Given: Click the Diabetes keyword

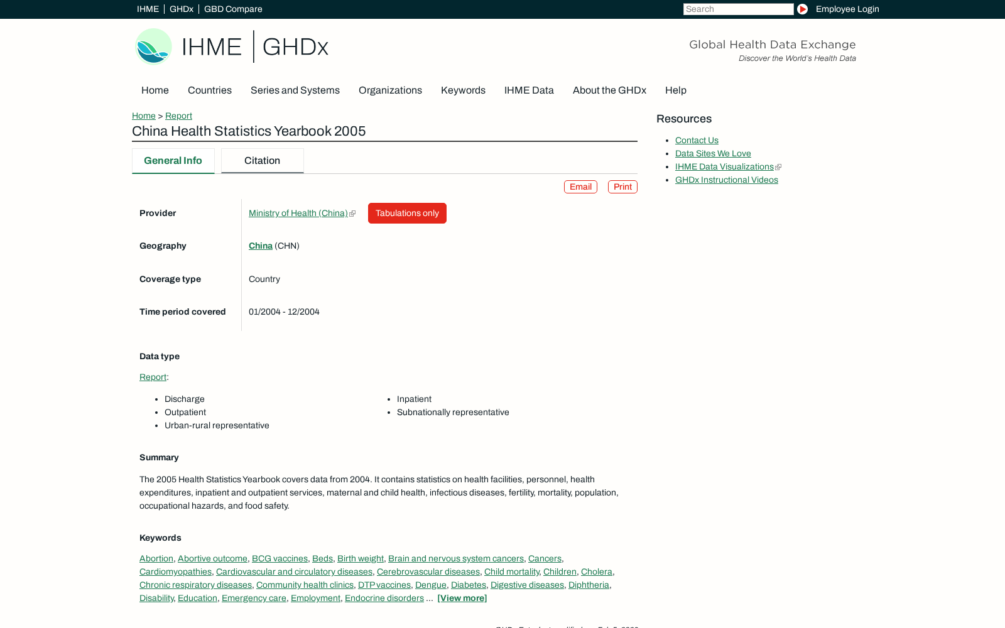Looking at the screenshot, I should pyautogui.click(x=469, y=585).
